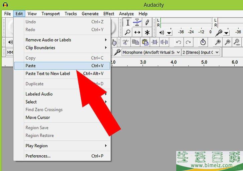Viewport: 243px width, 171px height.
Task: Select the Draw pencil tool
Action: (x=147, y=23)
